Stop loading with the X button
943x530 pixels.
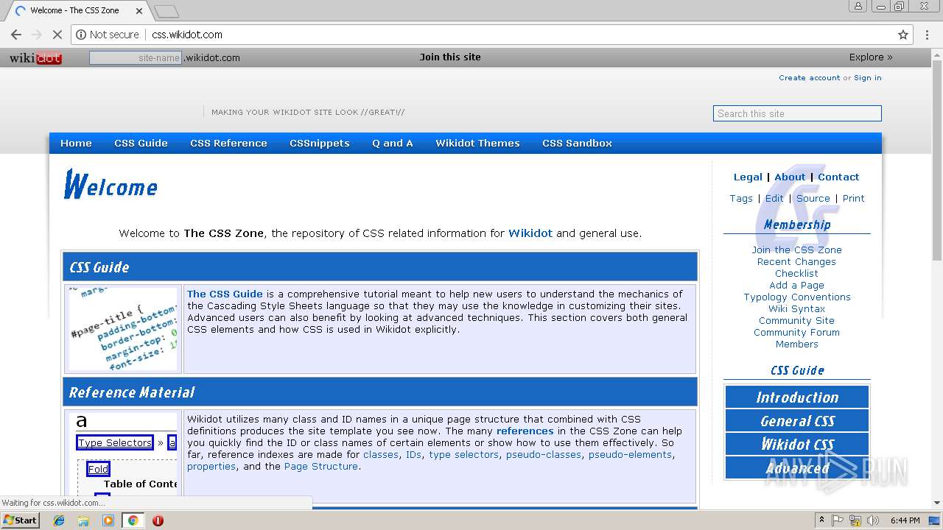[57, 35]
